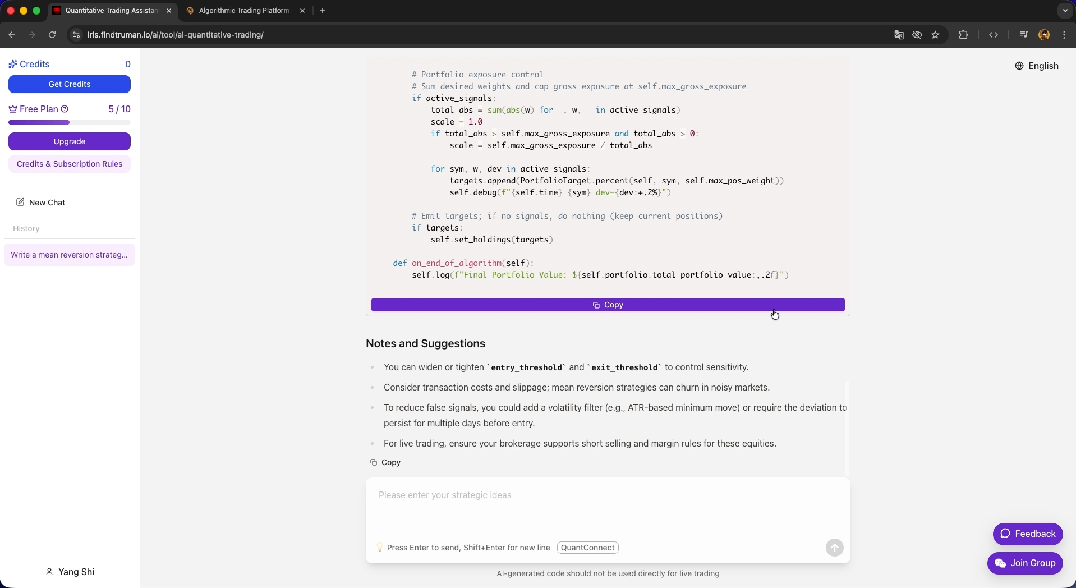Viewport: 1076px width, 588px height.
Task: Click the send arrow icon in chat box
Action: pos(834,548)
